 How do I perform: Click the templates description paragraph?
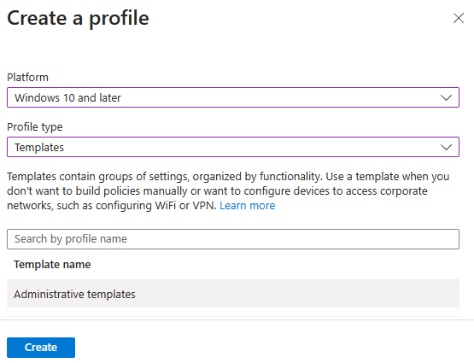tap(228, 191)
